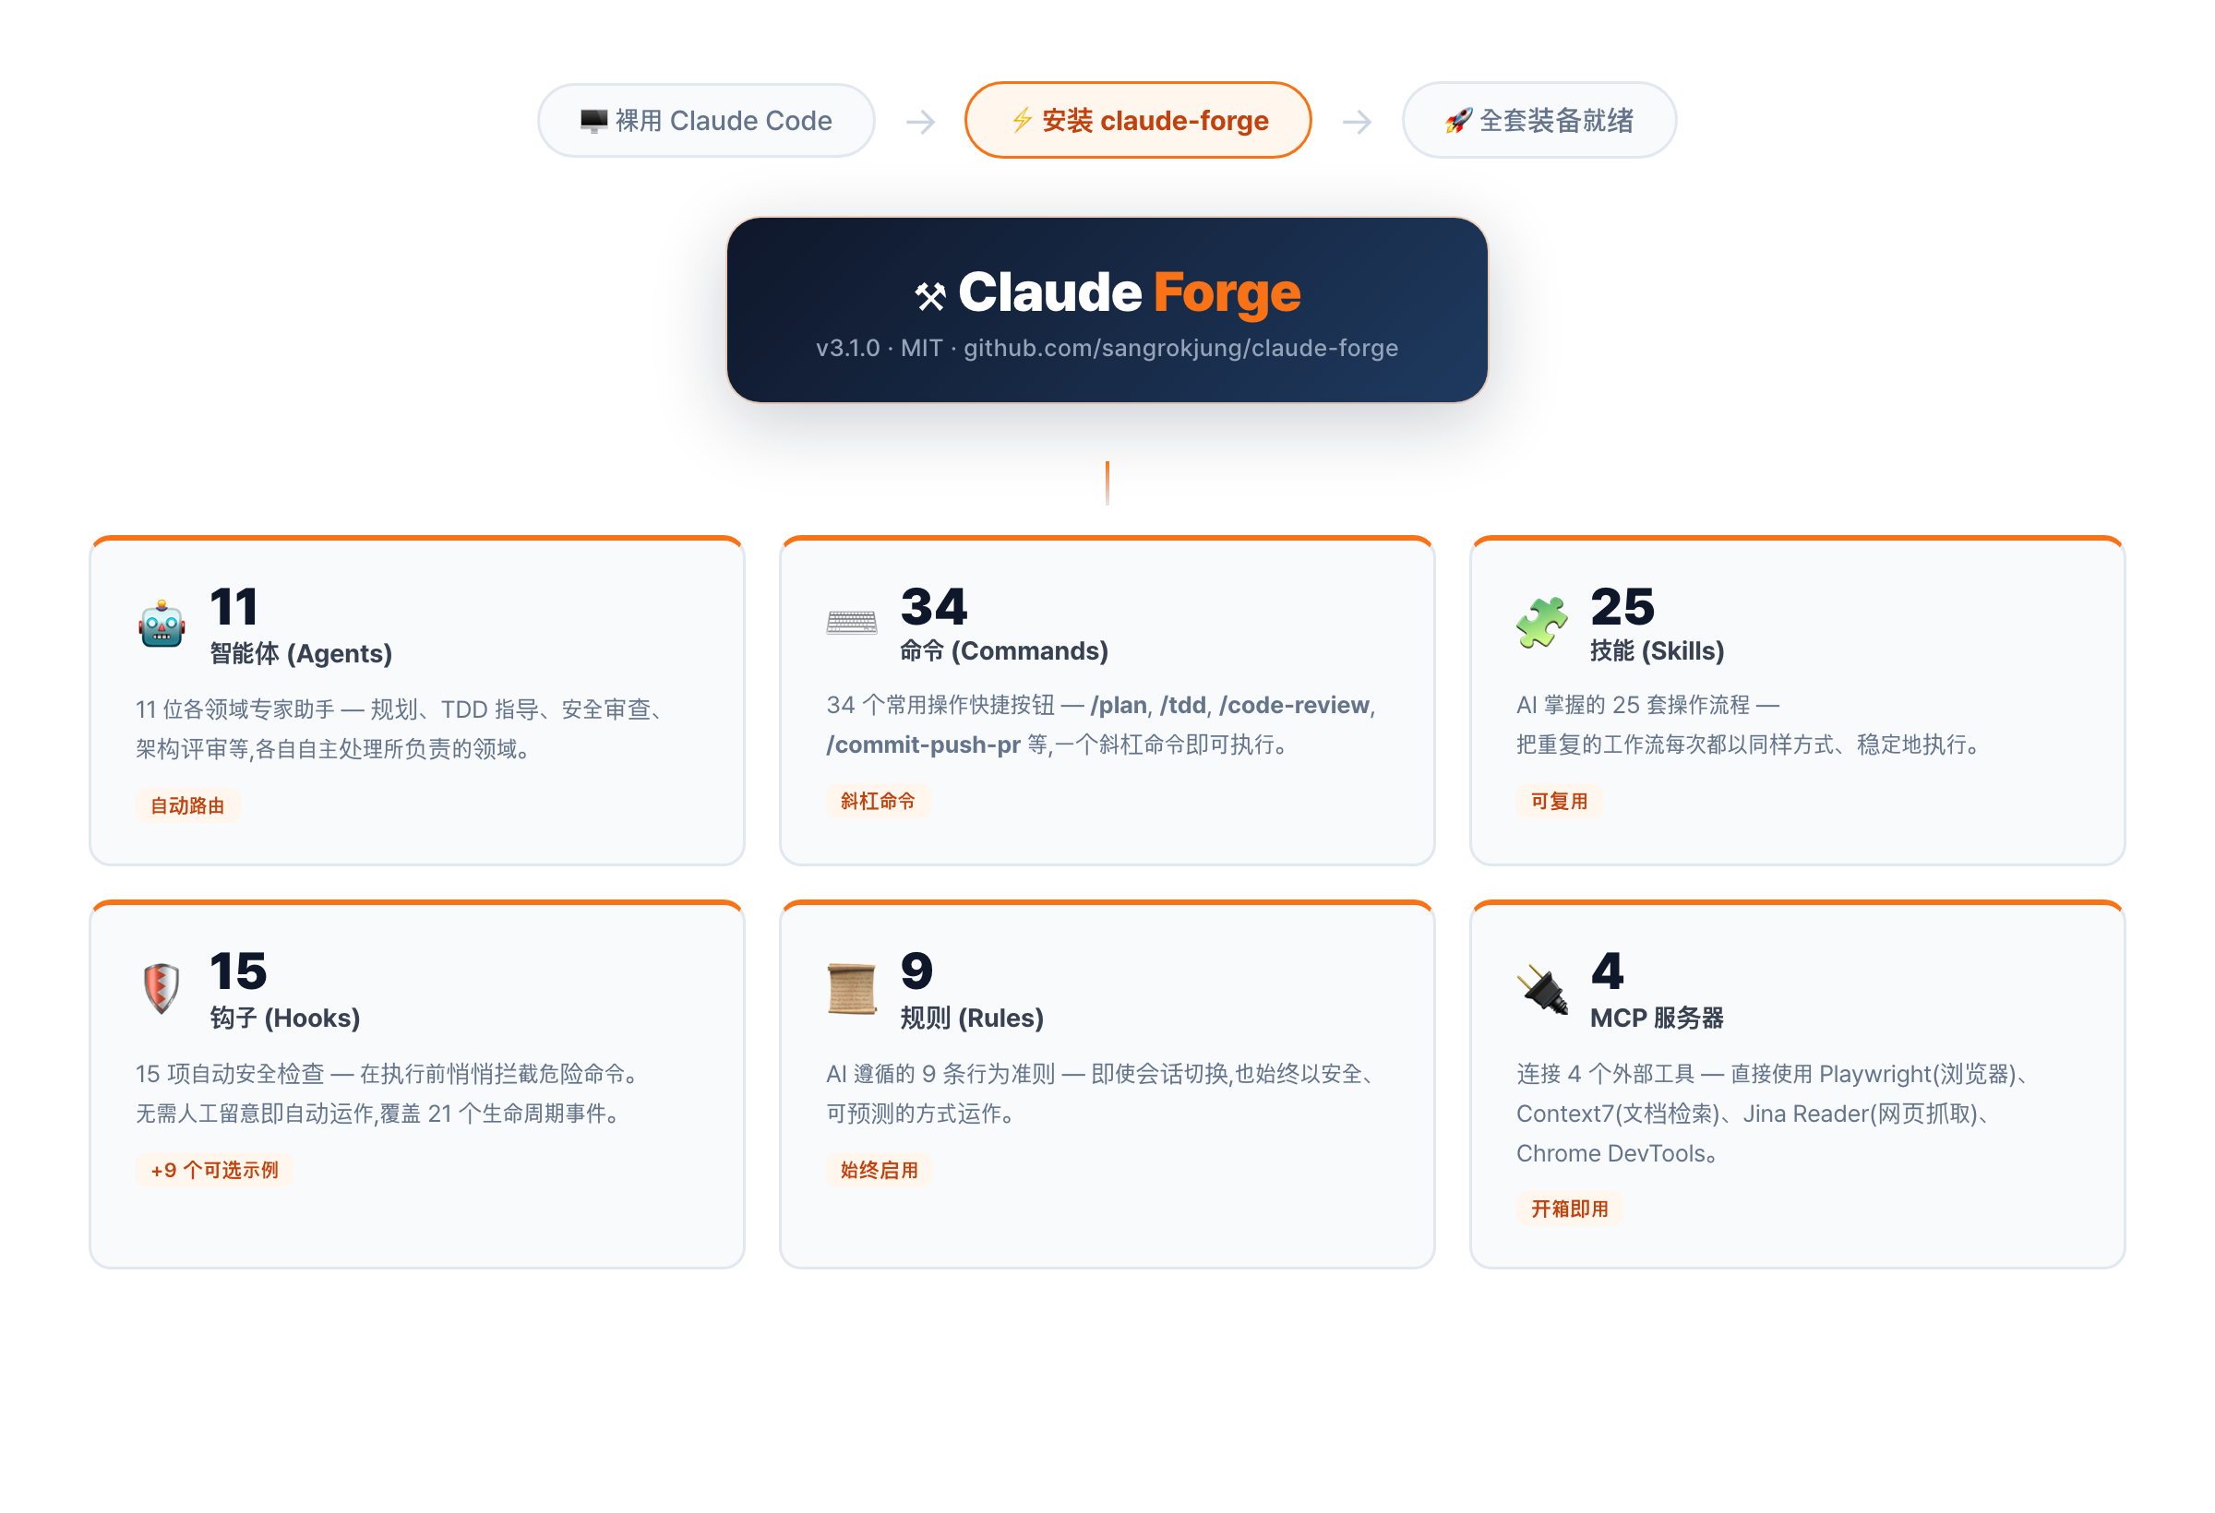
Task: Click the number 25 on Skills card
Action: point(1623,607)
